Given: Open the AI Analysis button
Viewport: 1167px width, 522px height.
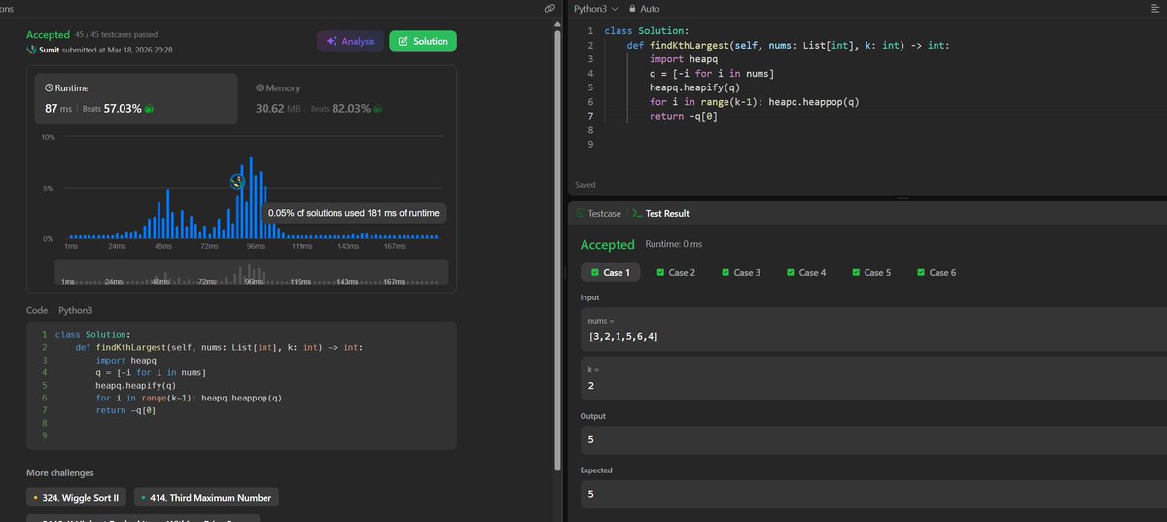Looking at the screenshot, I should (350, 41).
